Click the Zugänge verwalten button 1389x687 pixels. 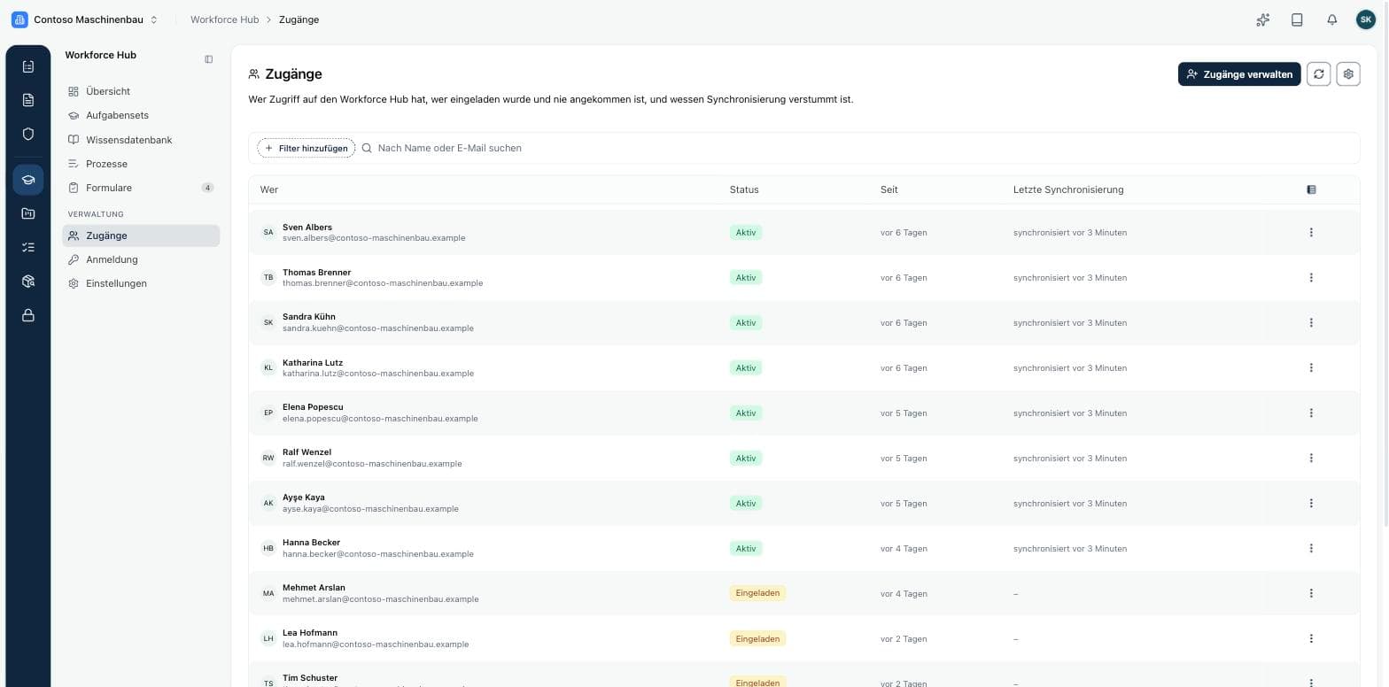(1239, 74)
